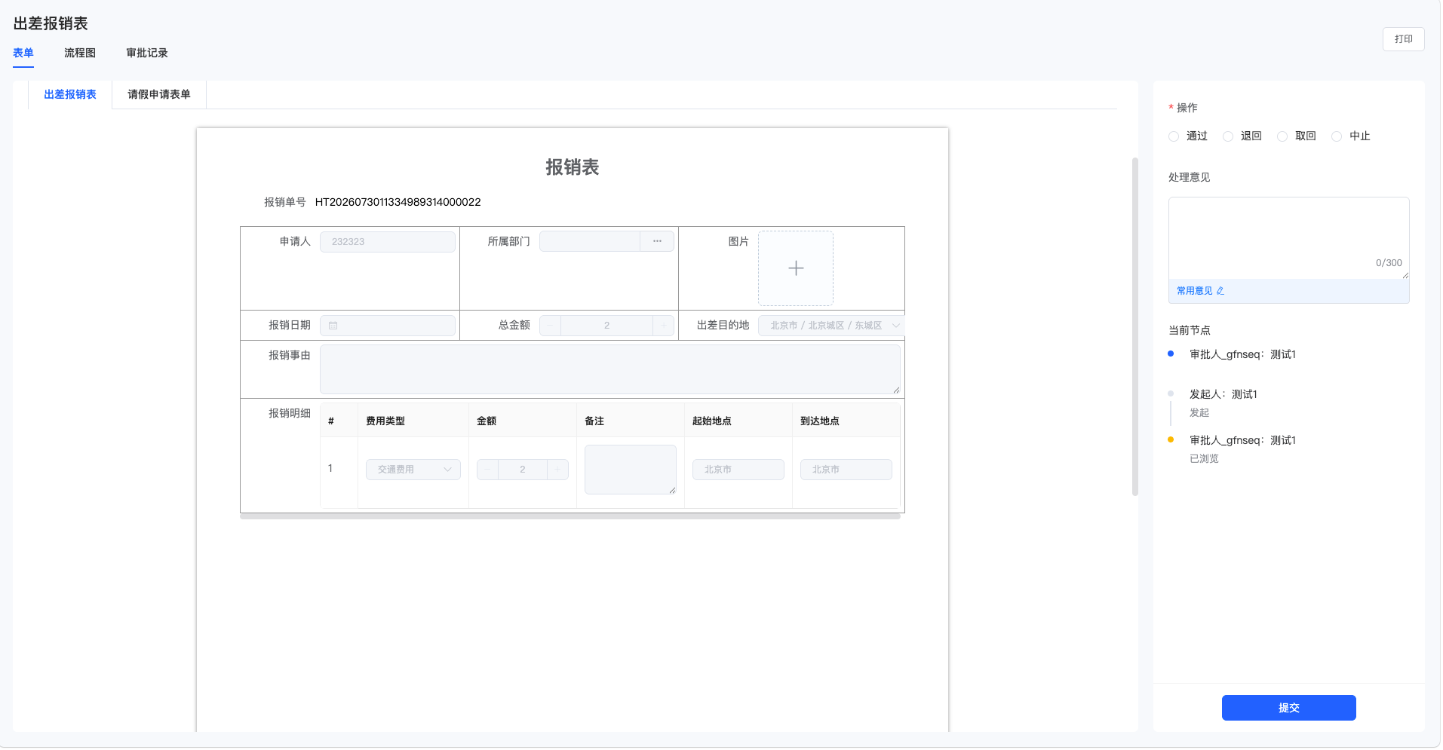Click the 总金额 number field
Viewport: 1443px width, 750px height.
(x=606, y=326)
